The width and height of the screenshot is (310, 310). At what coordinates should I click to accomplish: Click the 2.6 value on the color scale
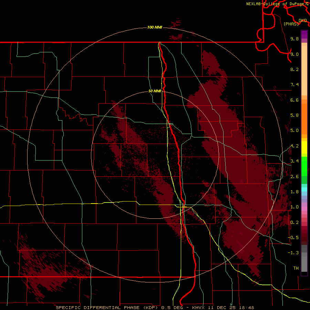coord(294,177)
